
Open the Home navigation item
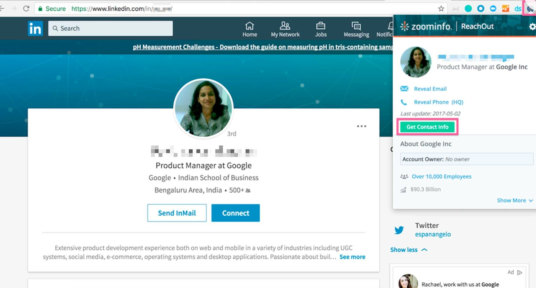250,30
